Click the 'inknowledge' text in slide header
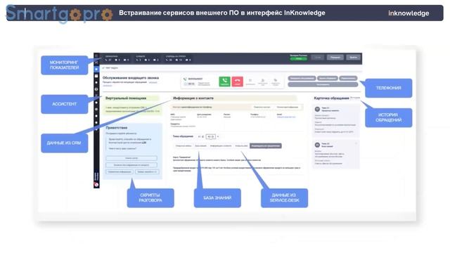This screenshot has width=450, height=253. coord(409,13)
